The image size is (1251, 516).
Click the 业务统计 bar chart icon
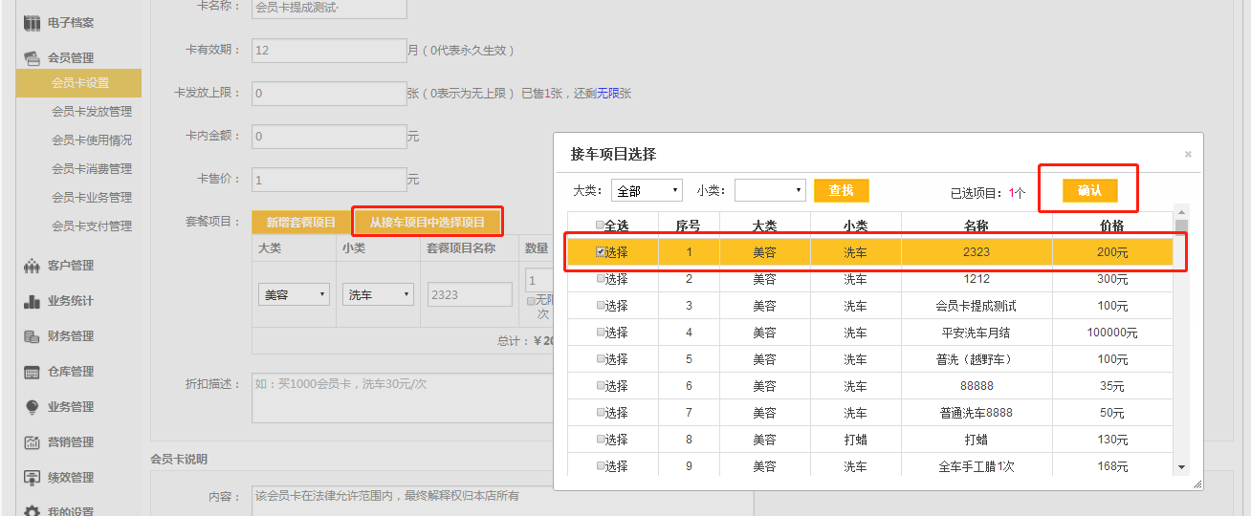(32, 301)
